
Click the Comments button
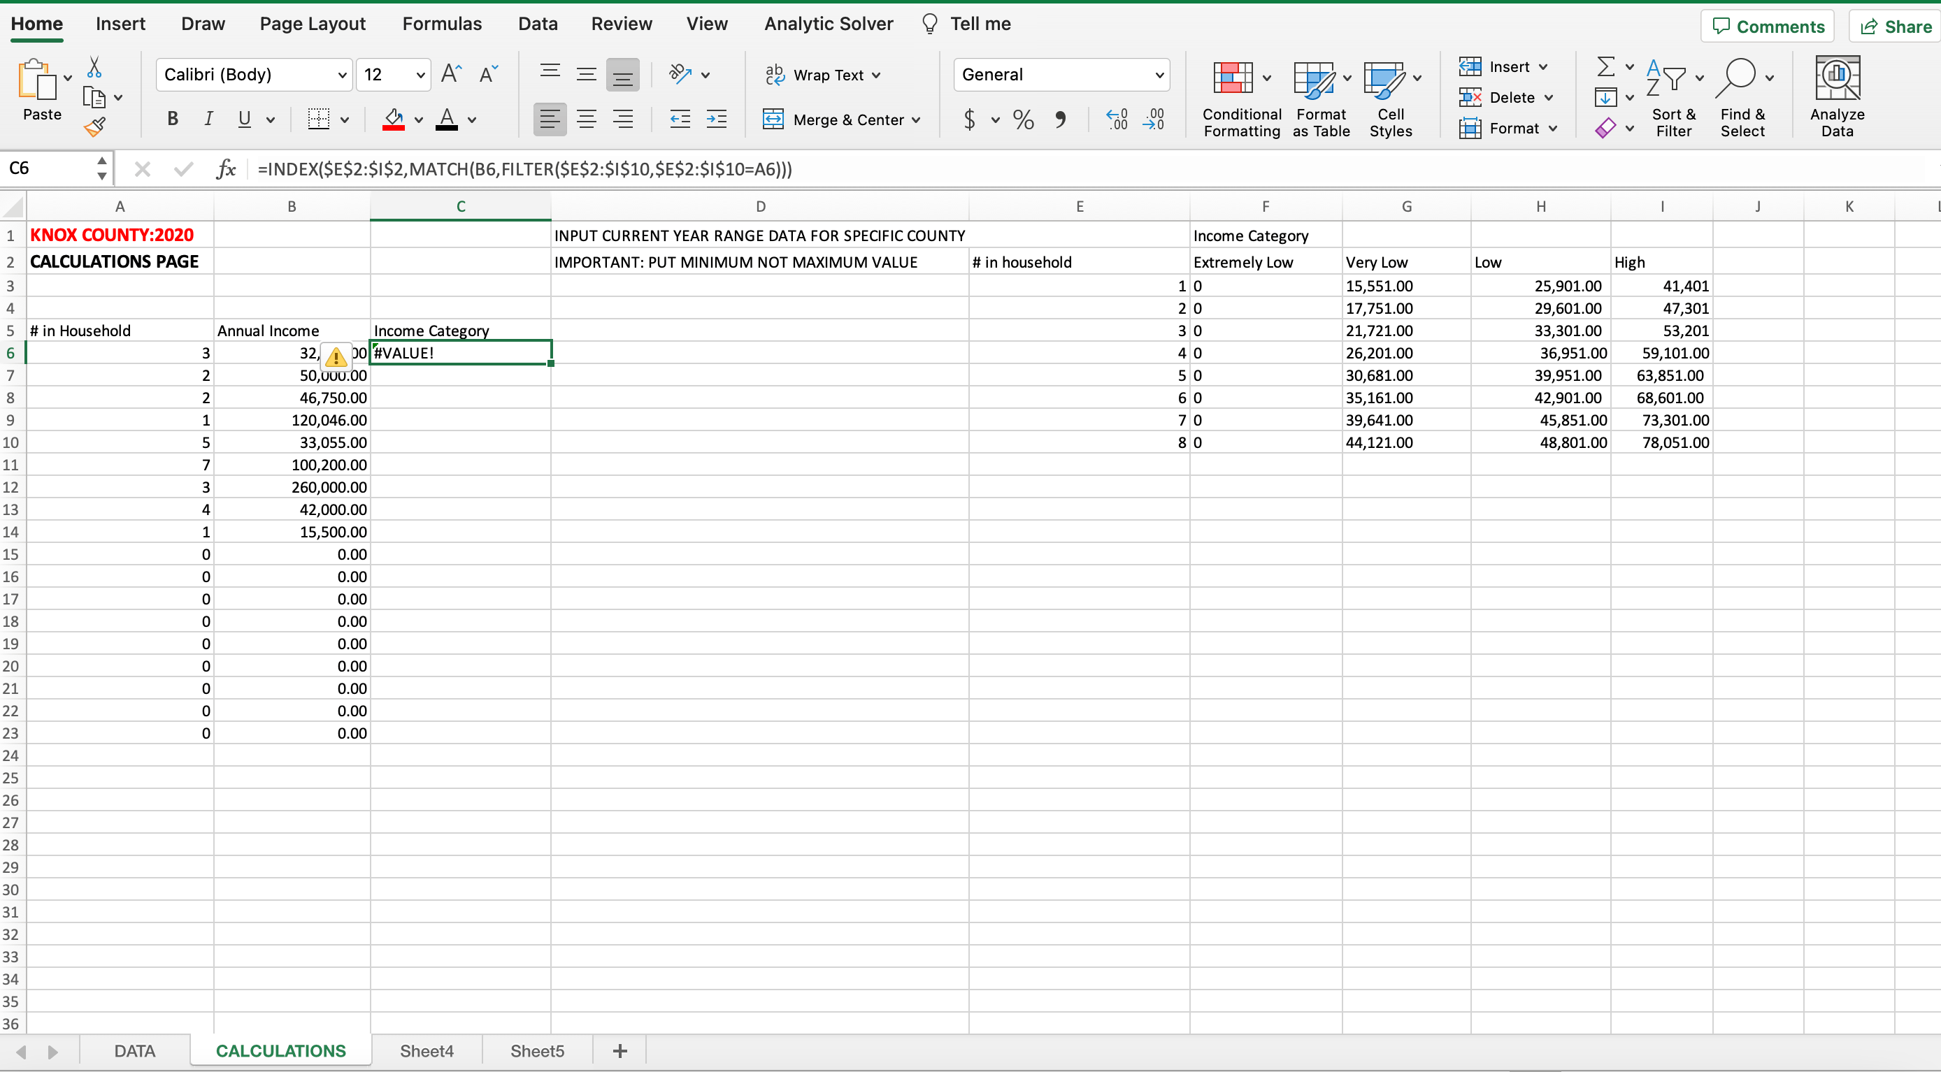pyautogui.click(x=1768, y=27)
